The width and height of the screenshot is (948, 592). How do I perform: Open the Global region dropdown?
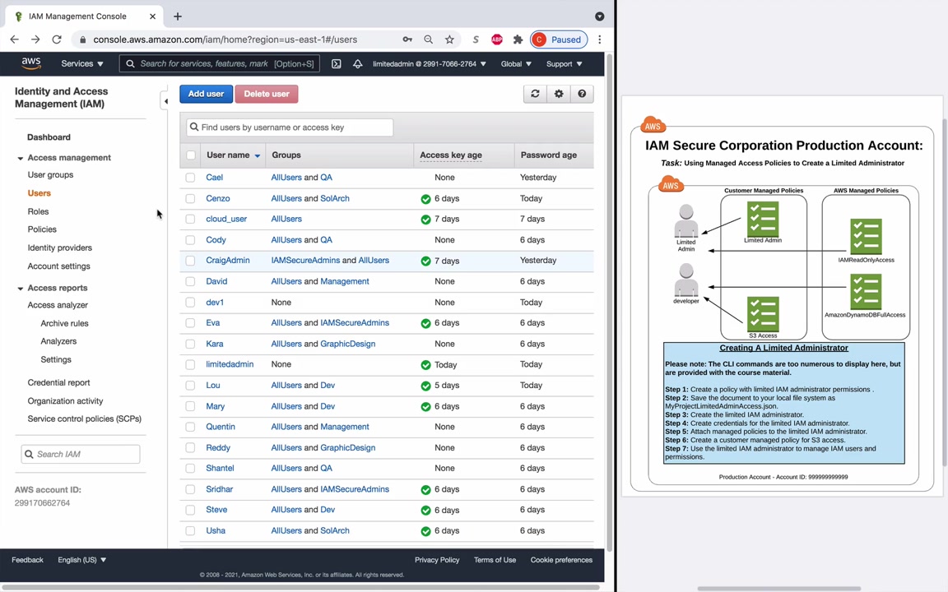tap(516, 63)
